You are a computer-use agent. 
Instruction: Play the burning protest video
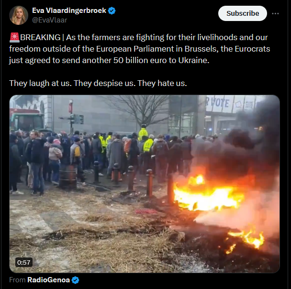[145, 184]
